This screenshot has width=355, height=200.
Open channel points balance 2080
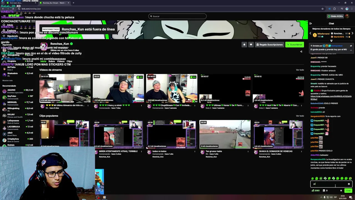(316, 191)
